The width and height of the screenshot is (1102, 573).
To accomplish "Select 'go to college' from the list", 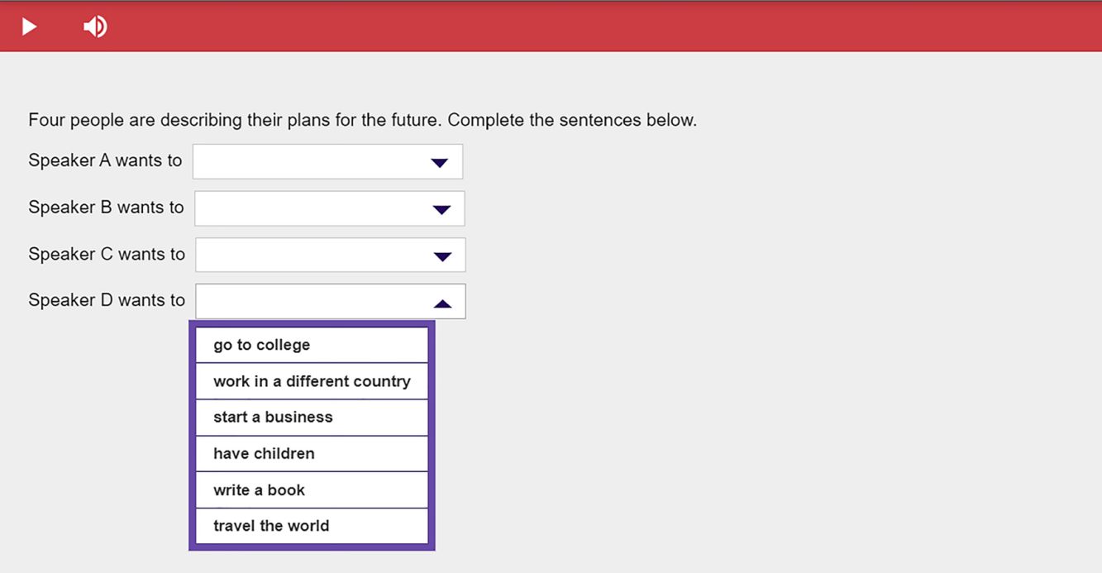I will [311, 345].
